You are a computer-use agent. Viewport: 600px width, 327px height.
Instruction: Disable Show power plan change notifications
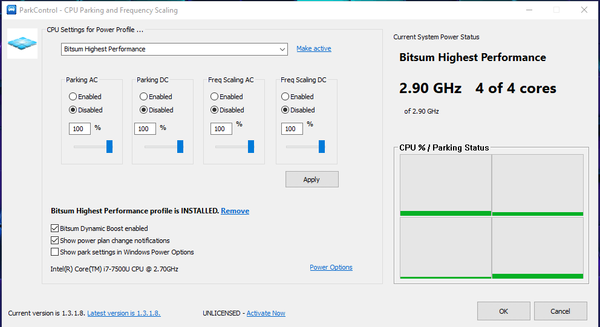tap(56, 241)
